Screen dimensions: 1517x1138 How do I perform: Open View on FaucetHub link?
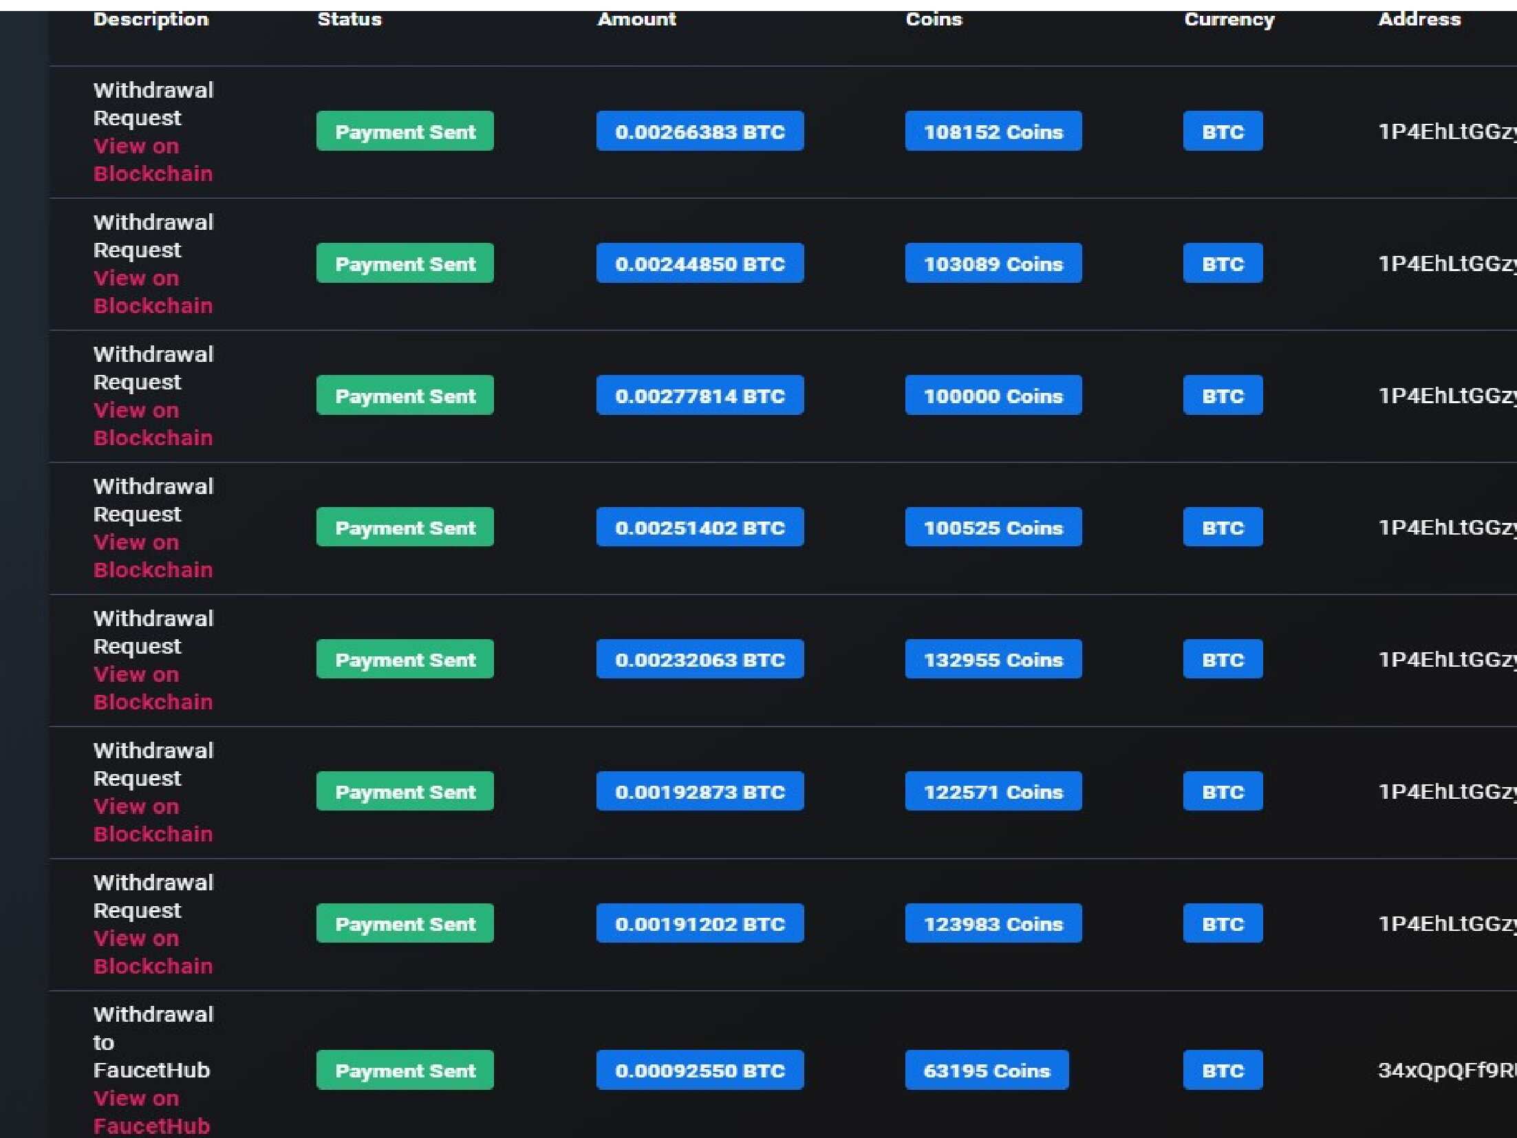151,1112
